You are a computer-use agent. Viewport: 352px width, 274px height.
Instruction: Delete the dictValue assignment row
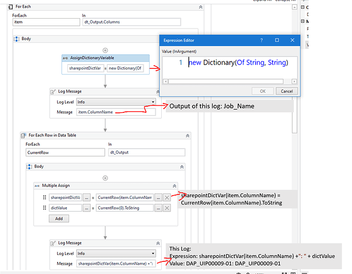167,208
